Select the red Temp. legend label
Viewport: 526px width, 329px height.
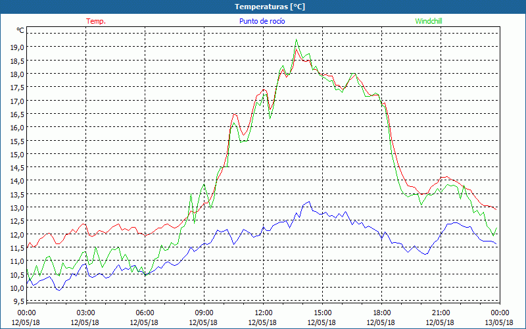96,21
